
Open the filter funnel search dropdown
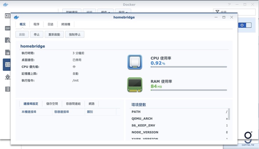[x=218, y=12]
